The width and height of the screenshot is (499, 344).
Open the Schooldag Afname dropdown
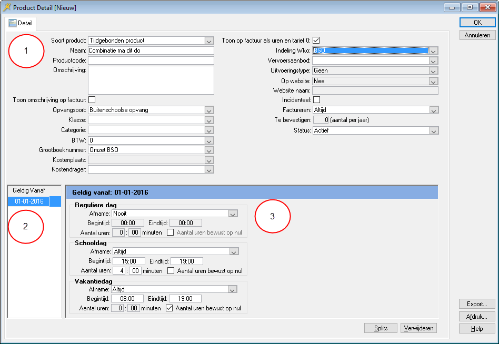pos(233,251)
